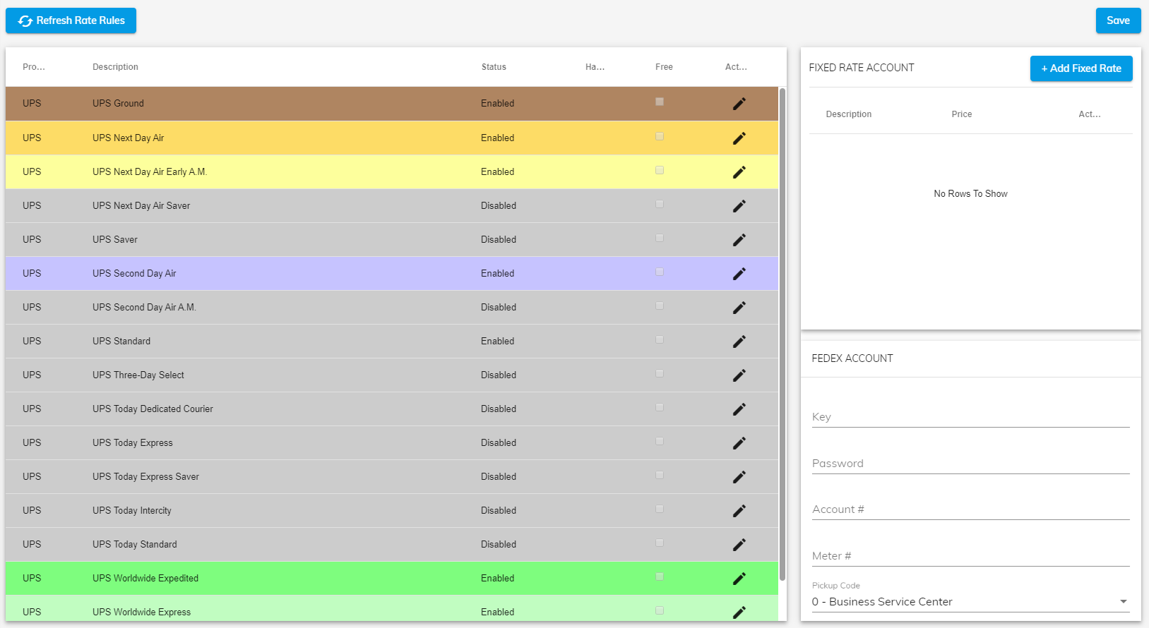Image resolution: width=1149 pixels, height=628 pixels.
Task: Edit UPS Worldwide Expedited rate
Action: click(x=739, y=579)
